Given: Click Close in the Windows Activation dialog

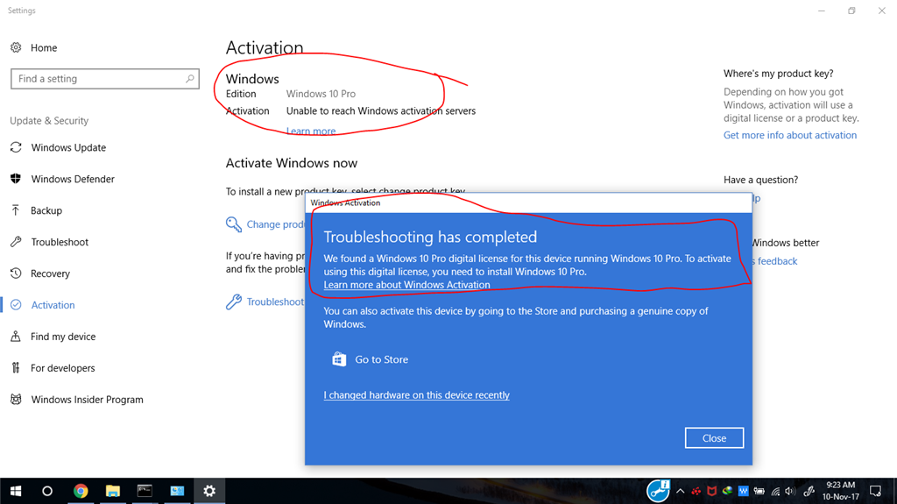Looking at the screenshot, I should 714,437.
